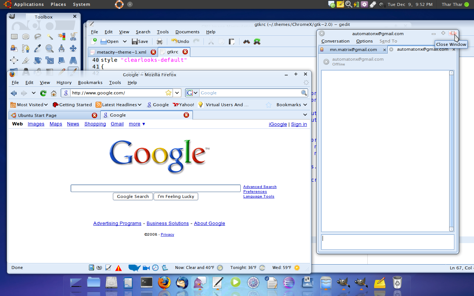
Task: Switch to the mn.matrix@gmail.com chat tab
Action: pos(353,50)
